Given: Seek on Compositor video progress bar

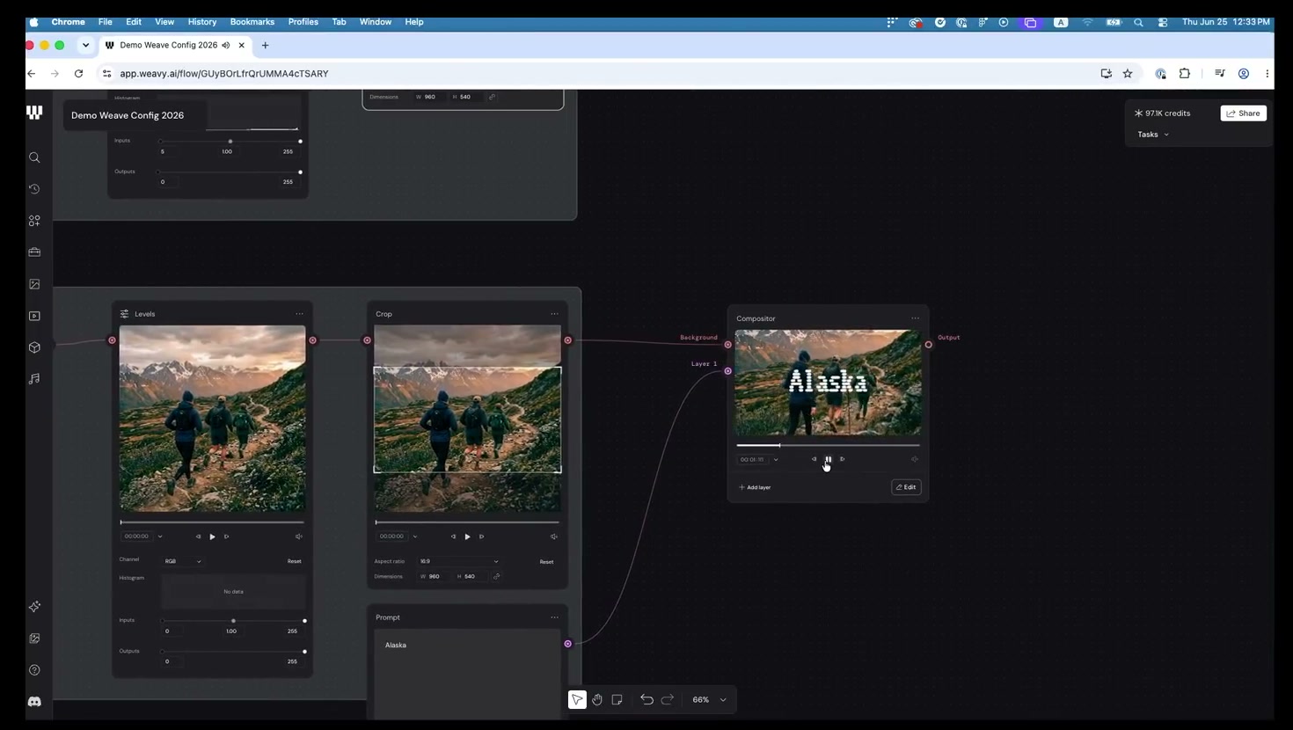Looking at the screenshot, I should pyautogui.click(x=828, y=446).
